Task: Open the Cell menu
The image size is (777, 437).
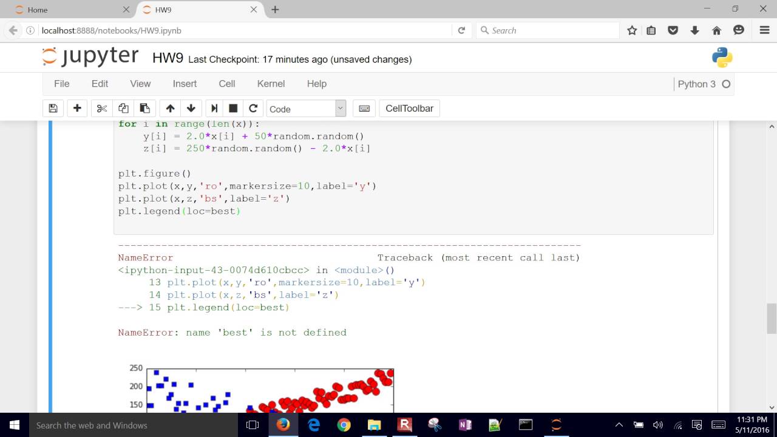Action: point(227,84)
